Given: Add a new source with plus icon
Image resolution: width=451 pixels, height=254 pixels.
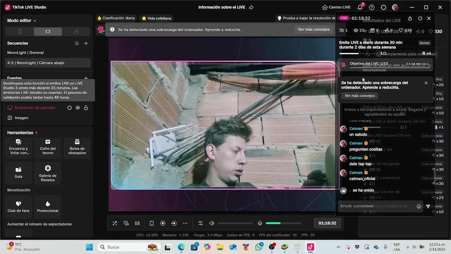Looking at the screenshot, I should [86, 78].
